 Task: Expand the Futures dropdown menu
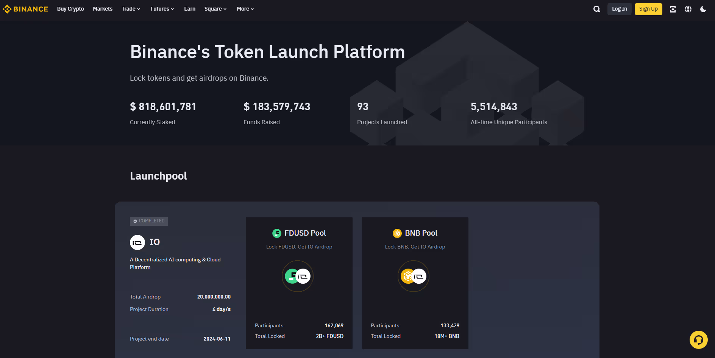pyautogui.click(x=162, y=9)
